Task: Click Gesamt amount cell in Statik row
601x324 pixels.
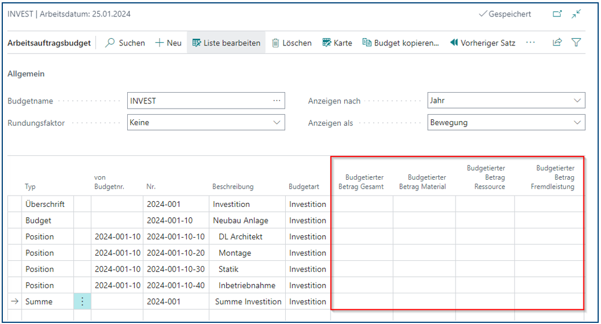Action: pyautogui.click(x=362, y=269)
